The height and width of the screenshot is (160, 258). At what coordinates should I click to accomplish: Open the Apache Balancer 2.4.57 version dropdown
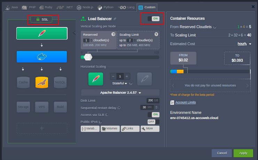120,93
